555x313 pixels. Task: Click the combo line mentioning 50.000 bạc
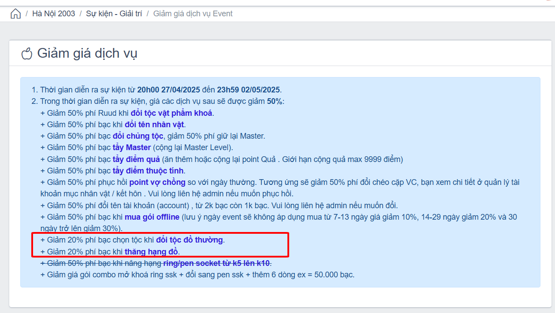click(x=197, y=275)
